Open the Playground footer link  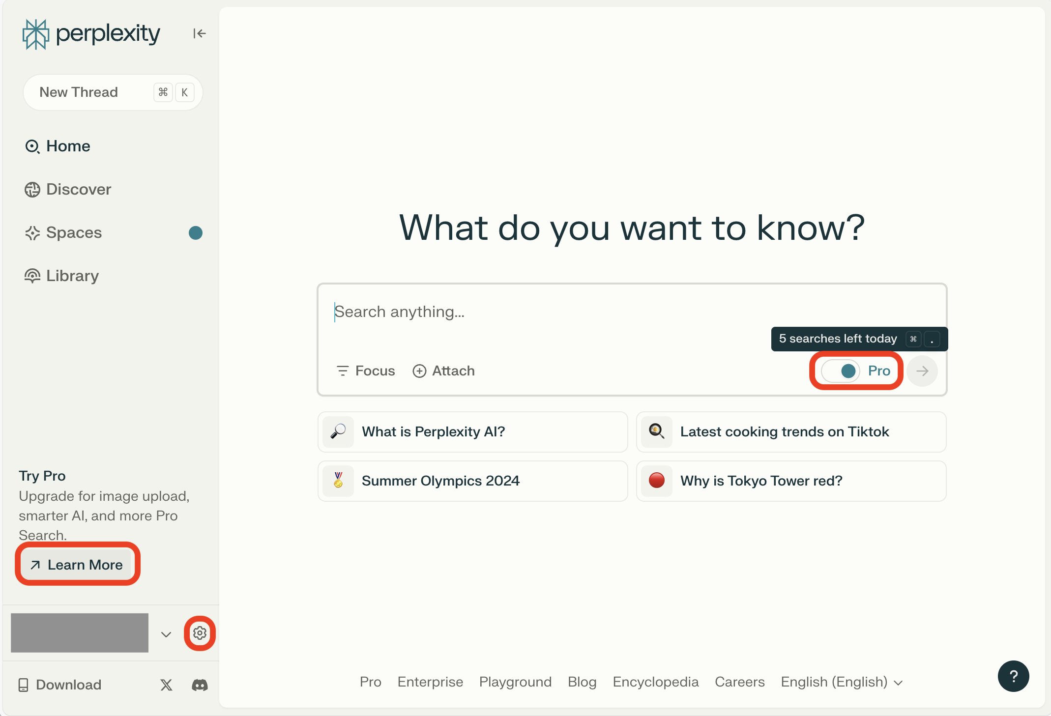515,682
